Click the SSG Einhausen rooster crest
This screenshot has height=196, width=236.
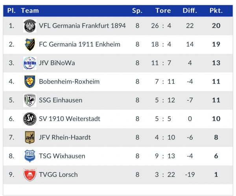[30, 100]
